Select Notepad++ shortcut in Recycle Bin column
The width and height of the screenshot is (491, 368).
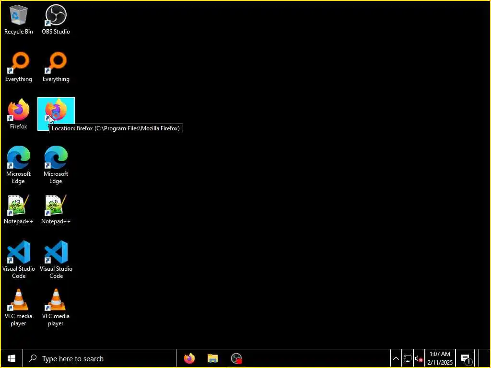point(19,209)
